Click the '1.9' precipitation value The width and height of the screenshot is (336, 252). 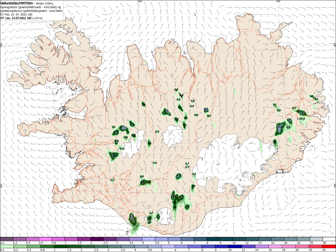tap(180, 107)
